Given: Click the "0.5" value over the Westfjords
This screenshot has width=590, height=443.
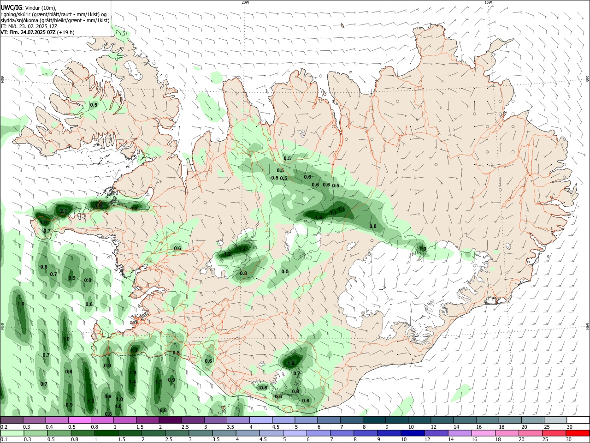Looking at the screenshot, I should point(94,105).
